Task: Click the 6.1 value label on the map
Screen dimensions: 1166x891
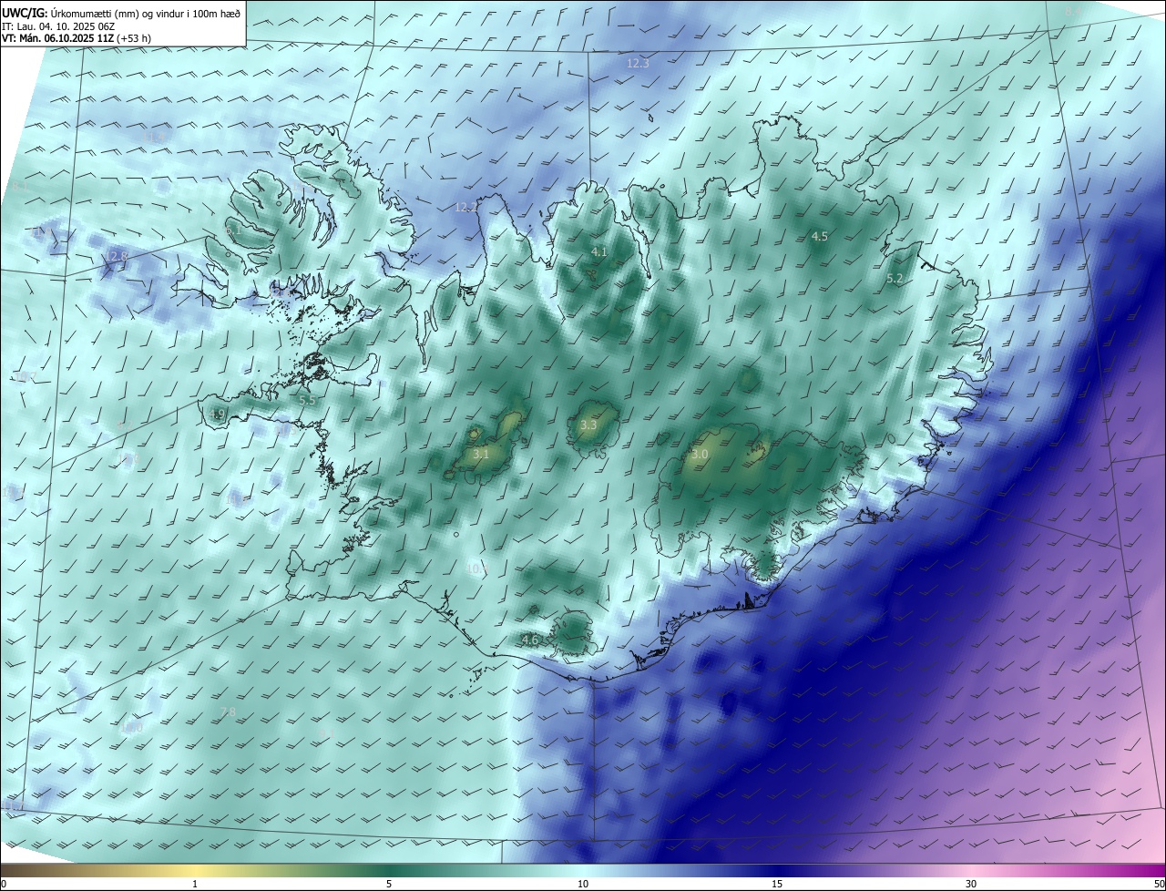Action: (233, 230)
